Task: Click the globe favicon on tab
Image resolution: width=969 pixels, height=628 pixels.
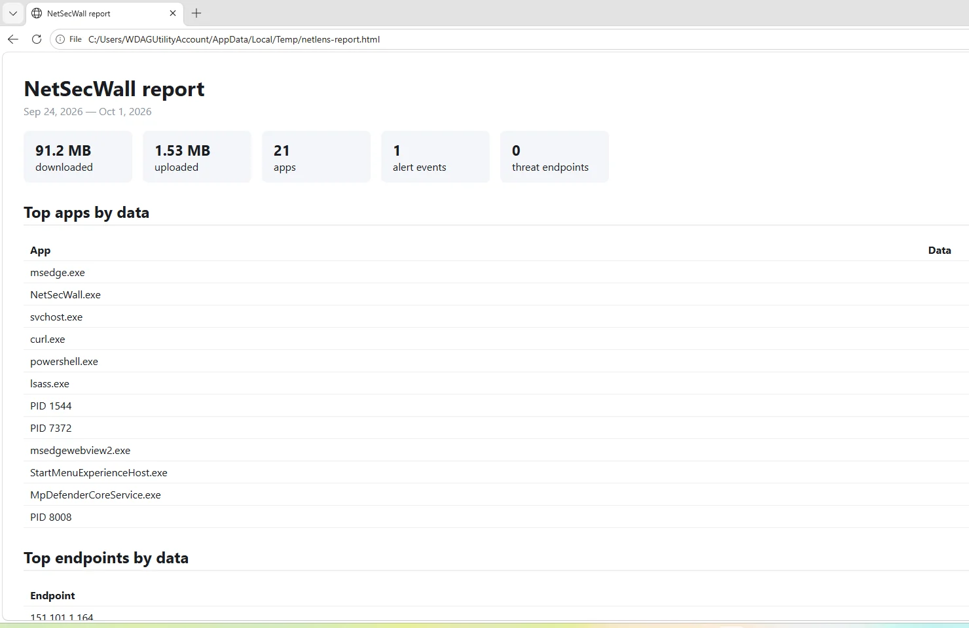Action: pos(37,13)
